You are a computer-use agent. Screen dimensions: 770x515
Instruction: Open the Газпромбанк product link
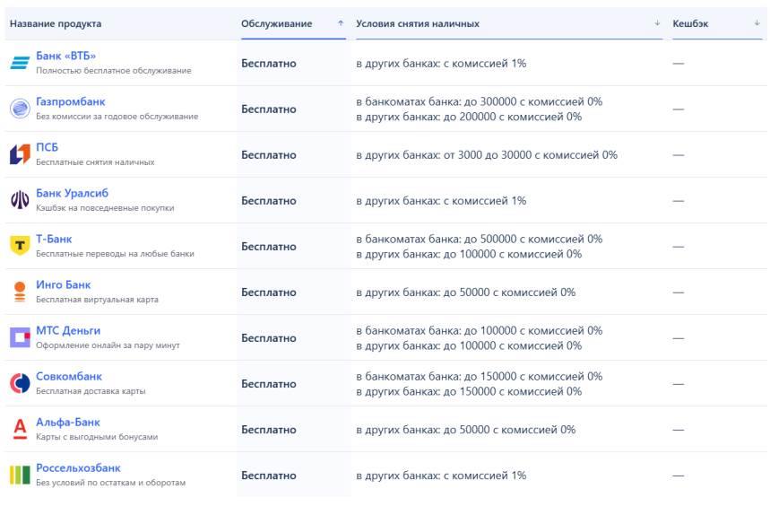tap(70, 101)
